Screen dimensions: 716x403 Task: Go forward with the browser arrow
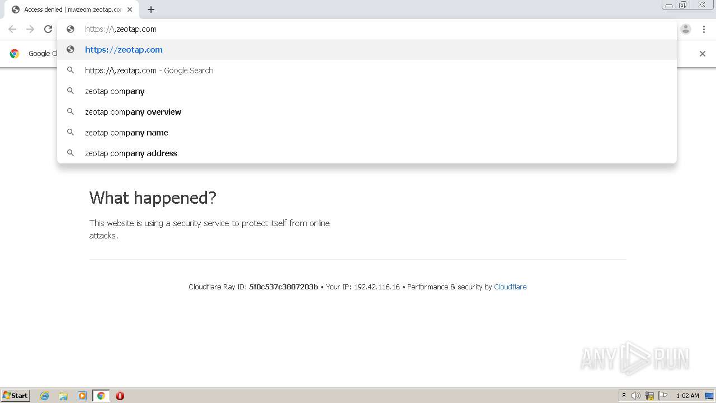30,29
